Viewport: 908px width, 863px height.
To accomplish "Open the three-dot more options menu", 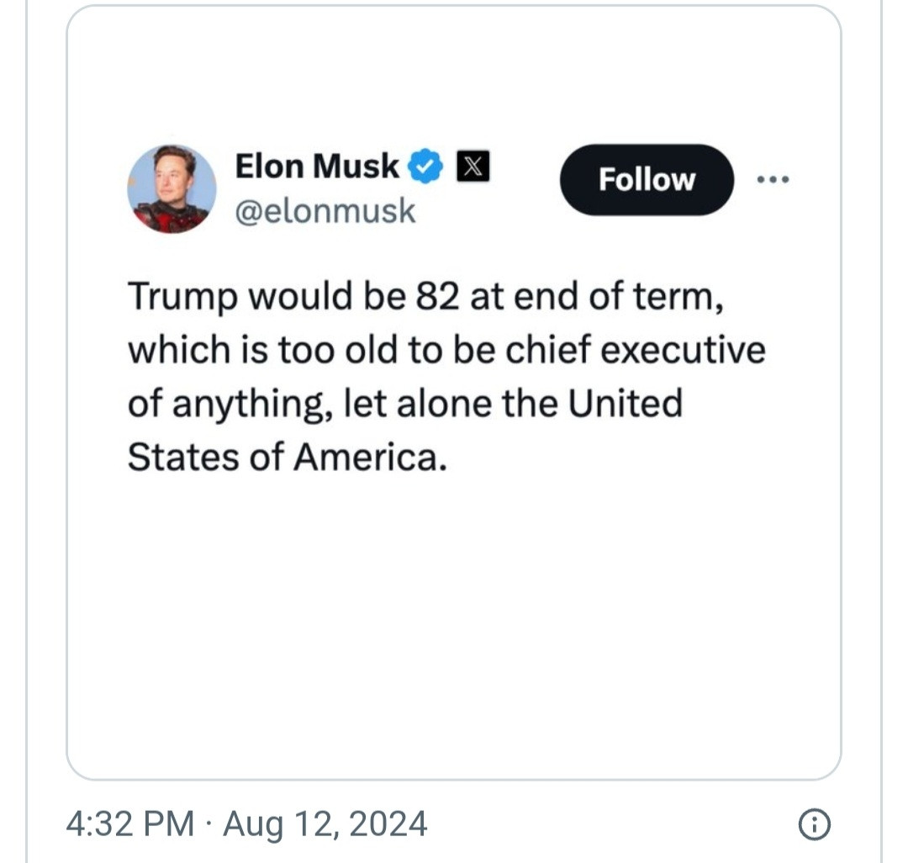I will point(773,179).
